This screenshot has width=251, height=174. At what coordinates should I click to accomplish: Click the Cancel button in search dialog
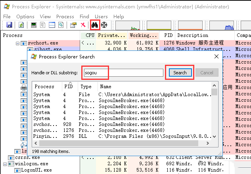[207, 73]
